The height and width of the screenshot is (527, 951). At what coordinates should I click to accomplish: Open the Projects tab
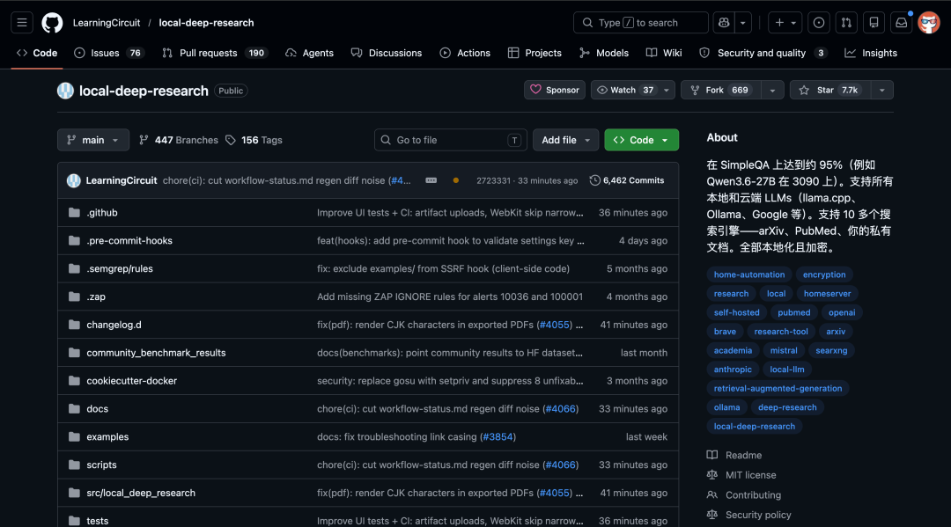(534, 53)
